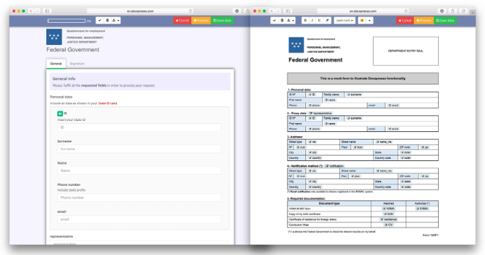
Task: Click the yellow highlight color swatch
Action: coord(362,21)
